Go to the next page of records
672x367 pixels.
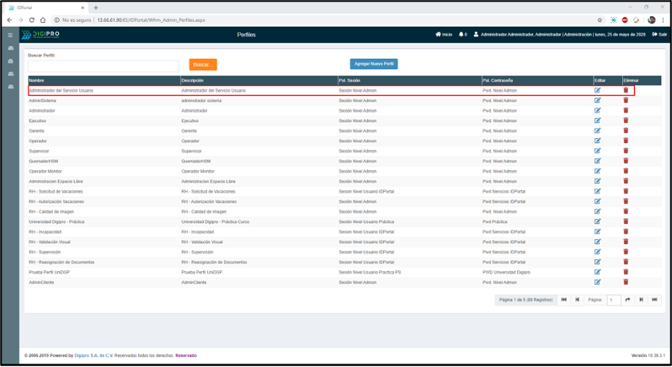click(641, 300)
